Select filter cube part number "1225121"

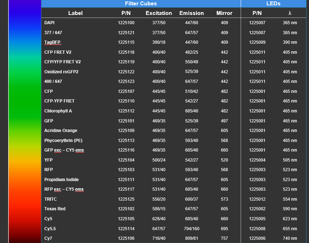(126, 33)
